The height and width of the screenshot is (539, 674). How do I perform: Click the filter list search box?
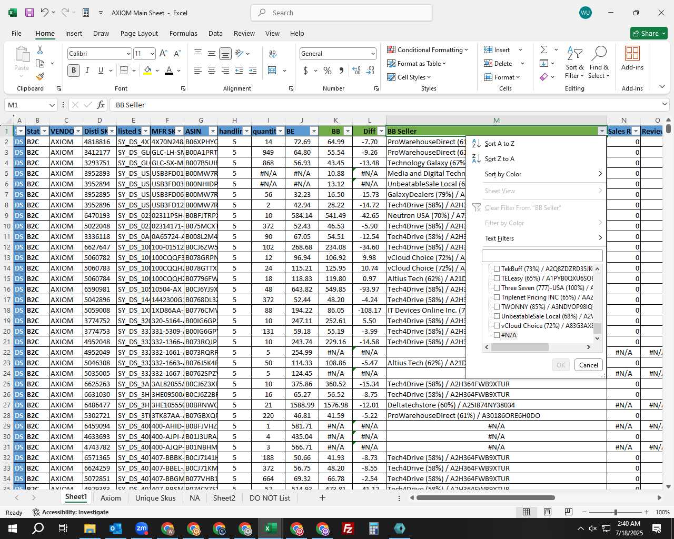[542, 256]
